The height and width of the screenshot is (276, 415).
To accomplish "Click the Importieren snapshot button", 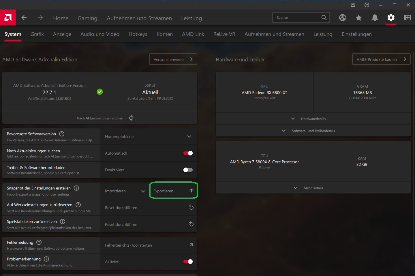I will (x=125, y=191).
